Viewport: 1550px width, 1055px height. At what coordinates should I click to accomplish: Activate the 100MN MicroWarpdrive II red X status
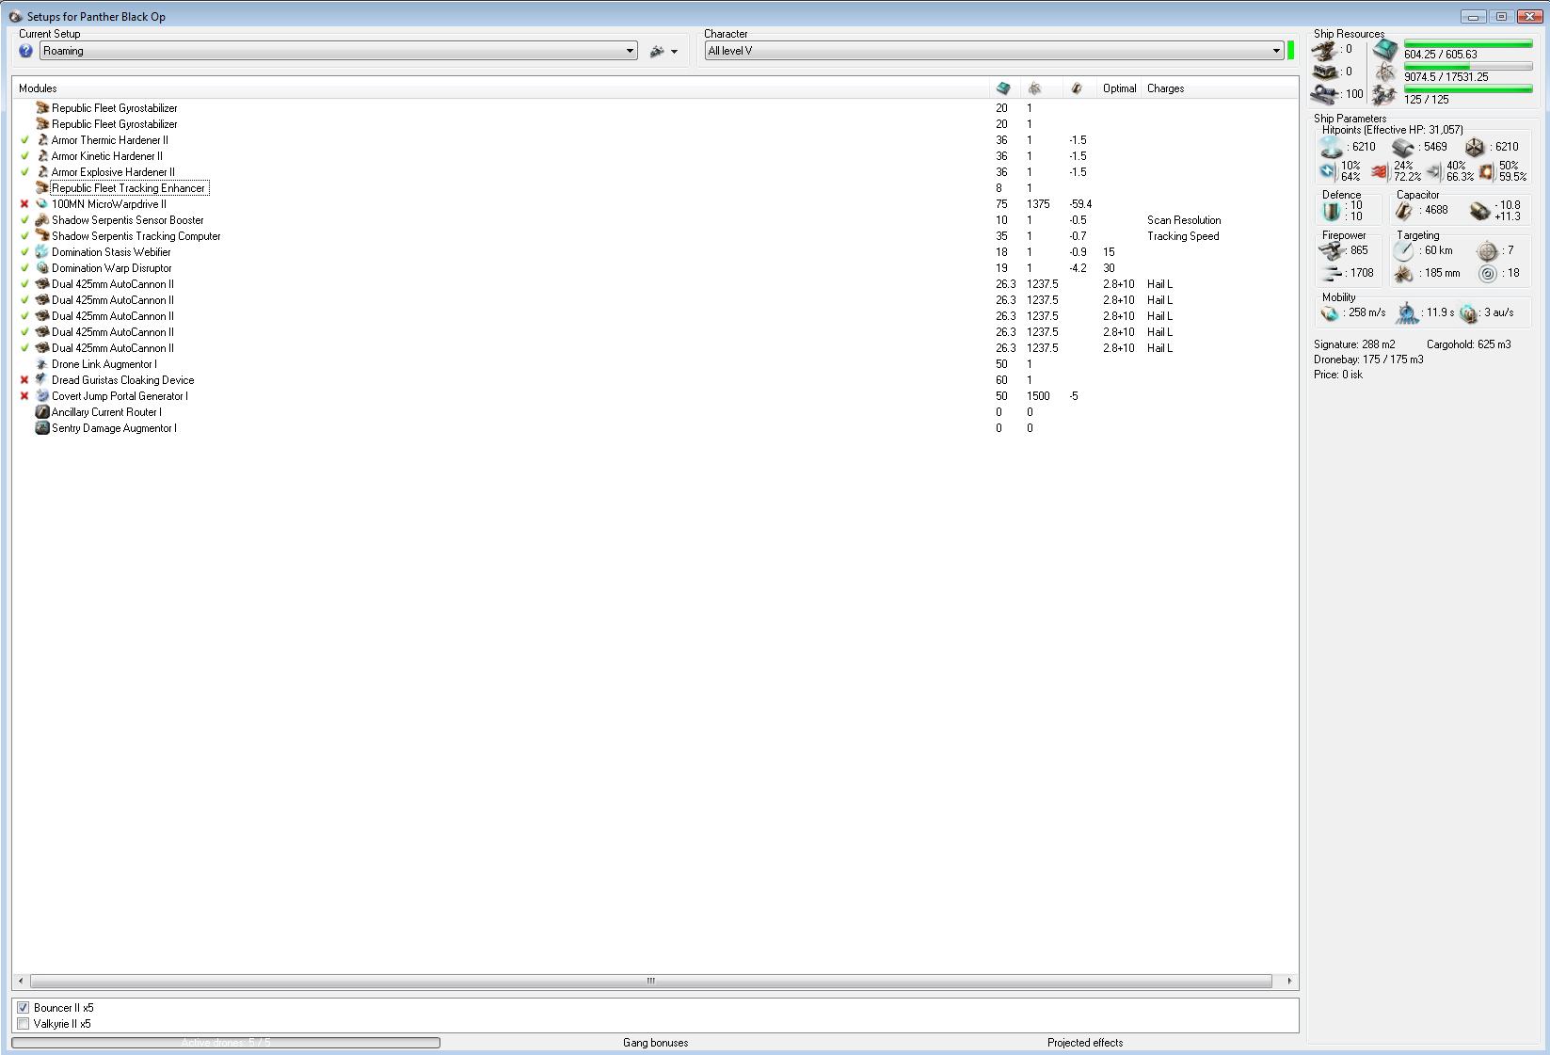tap(25, 204)
